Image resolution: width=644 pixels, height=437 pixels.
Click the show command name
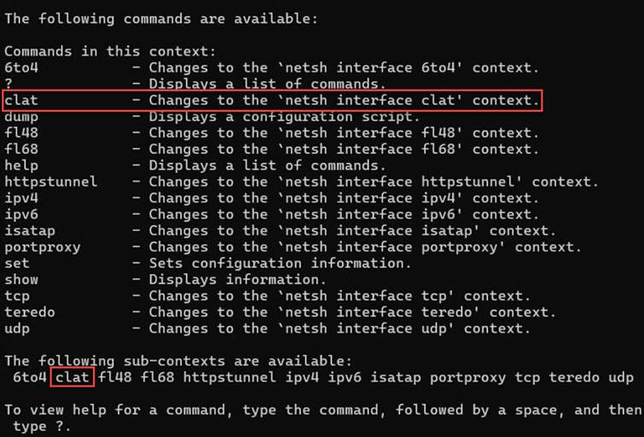[21, 279]
